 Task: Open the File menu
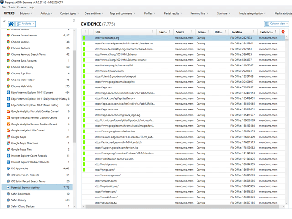(4, 7)
